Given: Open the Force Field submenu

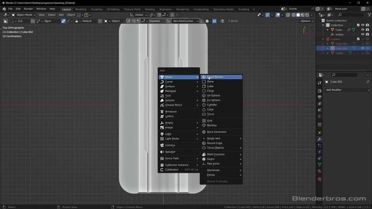Looking at the screenshot, I should [x=179, y=158].
